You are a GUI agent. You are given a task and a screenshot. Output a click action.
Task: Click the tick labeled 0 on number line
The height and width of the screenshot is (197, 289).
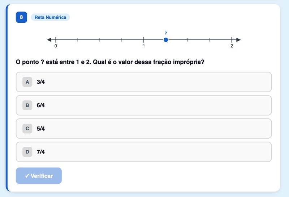coord(56,40)
